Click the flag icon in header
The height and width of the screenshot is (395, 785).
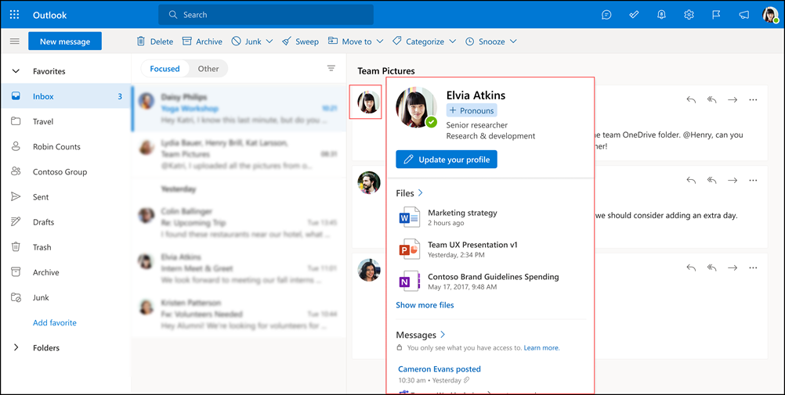point(716,15)
